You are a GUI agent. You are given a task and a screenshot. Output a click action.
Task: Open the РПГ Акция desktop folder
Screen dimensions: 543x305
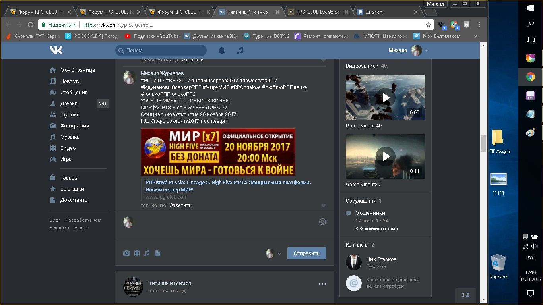[x=498, y=141]
